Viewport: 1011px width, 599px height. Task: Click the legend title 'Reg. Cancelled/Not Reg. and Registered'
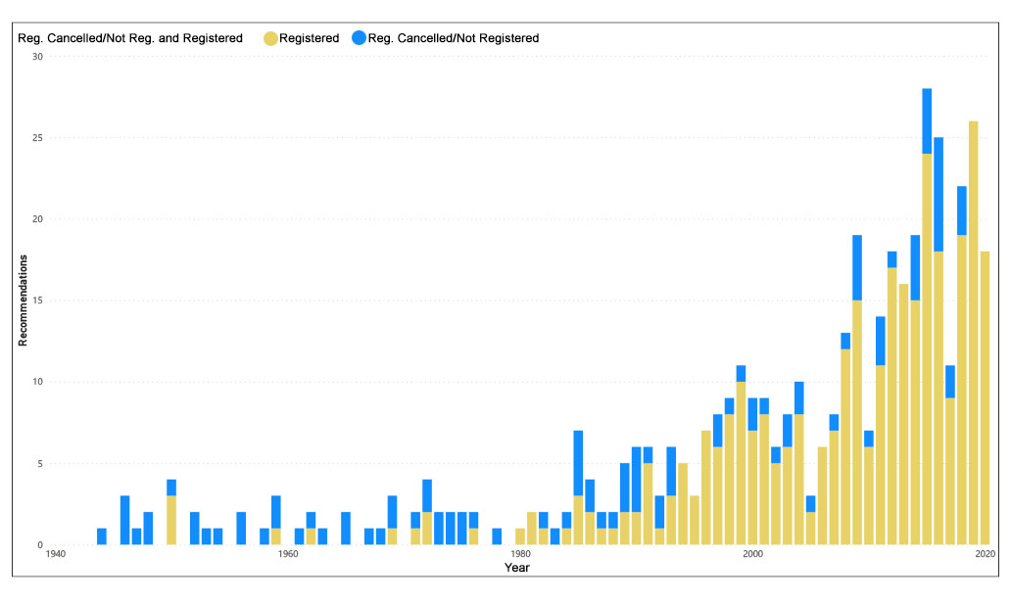[130, 38]
